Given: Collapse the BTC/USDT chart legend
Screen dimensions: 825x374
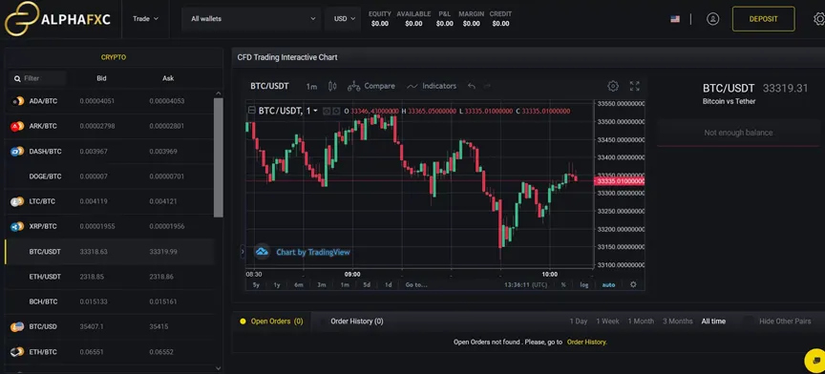Looking at the screenshot, I should tap(251, 111).
